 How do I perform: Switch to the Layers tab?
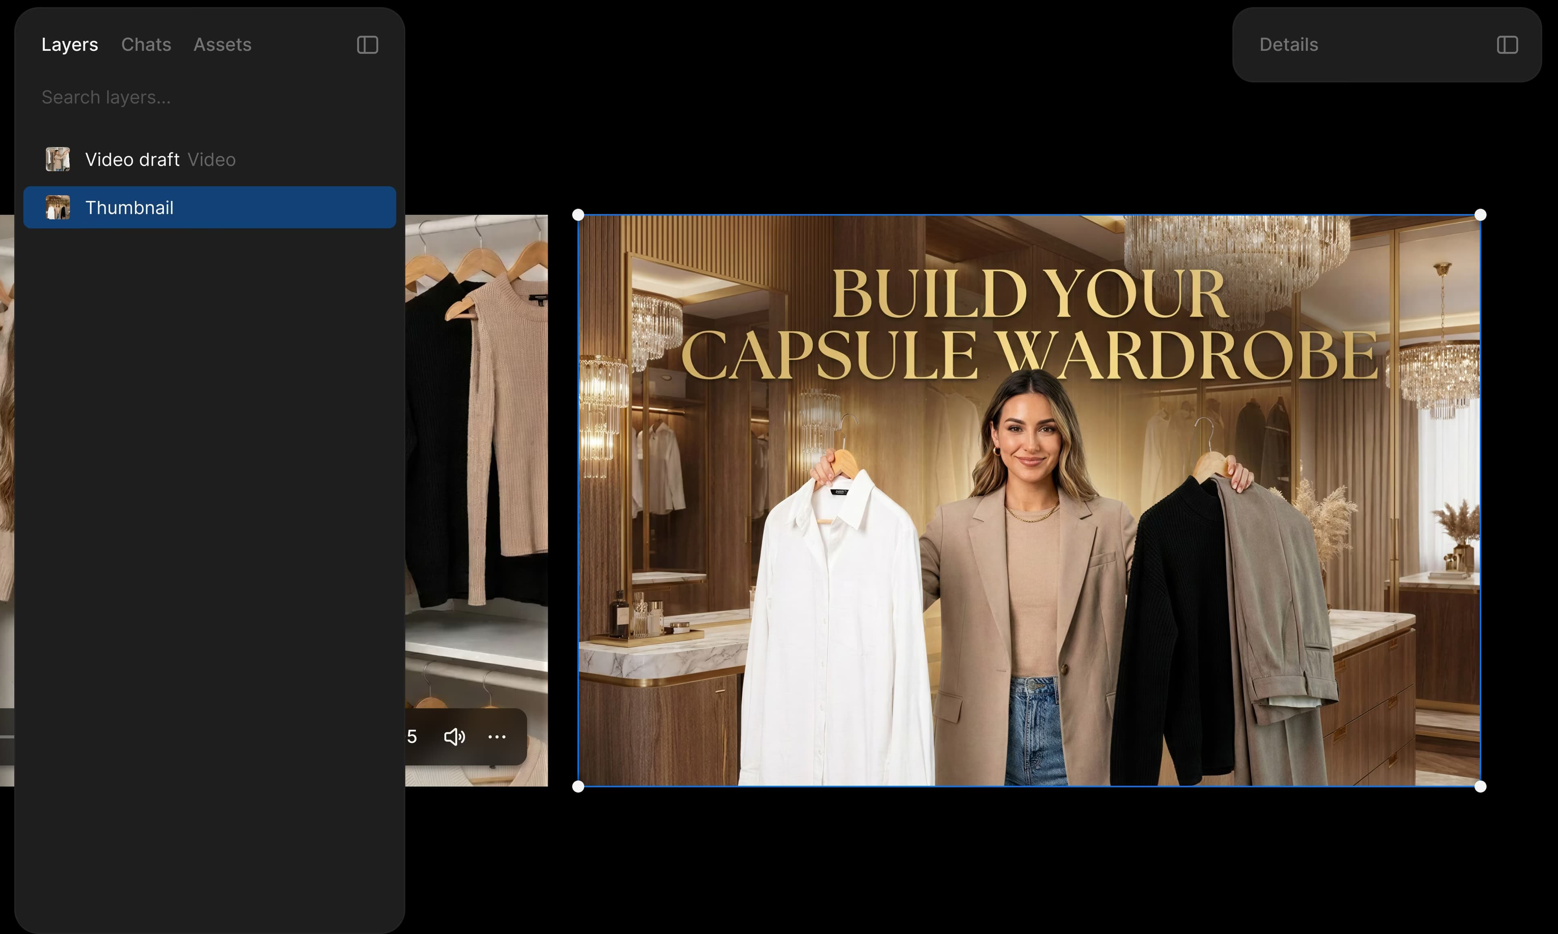click(x=70, y=45)
